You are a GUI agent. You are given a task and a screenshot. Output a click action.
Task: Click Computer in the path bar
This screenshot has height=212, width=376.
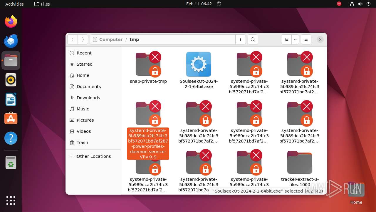[x=111, y=39]
